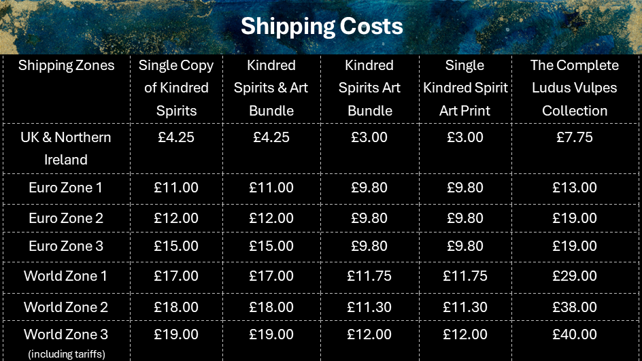Select the Shipping Zones column header

click(x=66, y=66)
